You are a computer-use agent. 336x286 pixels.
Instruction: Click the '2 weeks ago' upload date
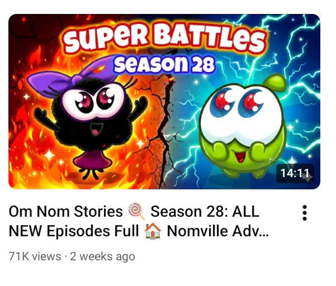102,256
